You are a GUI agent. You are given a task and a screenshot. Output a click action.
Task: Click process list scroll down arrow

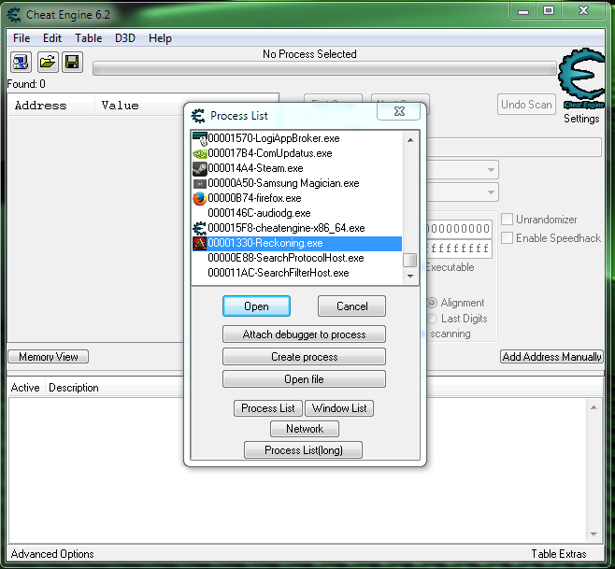click(x=410, y=276)
